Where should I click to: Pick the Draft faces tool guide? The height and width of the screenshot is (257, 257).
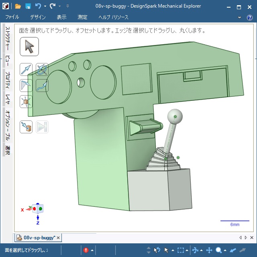[26, 85]
